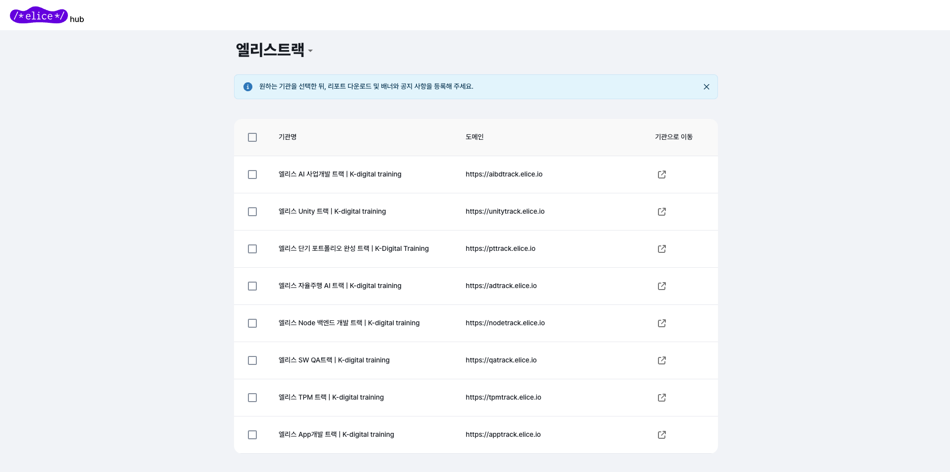Click the 기관명 column header

click(x=288, y=137)
